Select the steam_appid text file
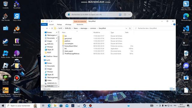 tap(69, 51)
